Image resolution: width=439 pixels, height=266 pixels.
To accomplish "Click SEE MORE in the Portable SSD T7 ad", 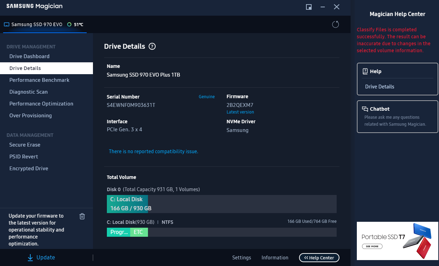I will (372, 246).
